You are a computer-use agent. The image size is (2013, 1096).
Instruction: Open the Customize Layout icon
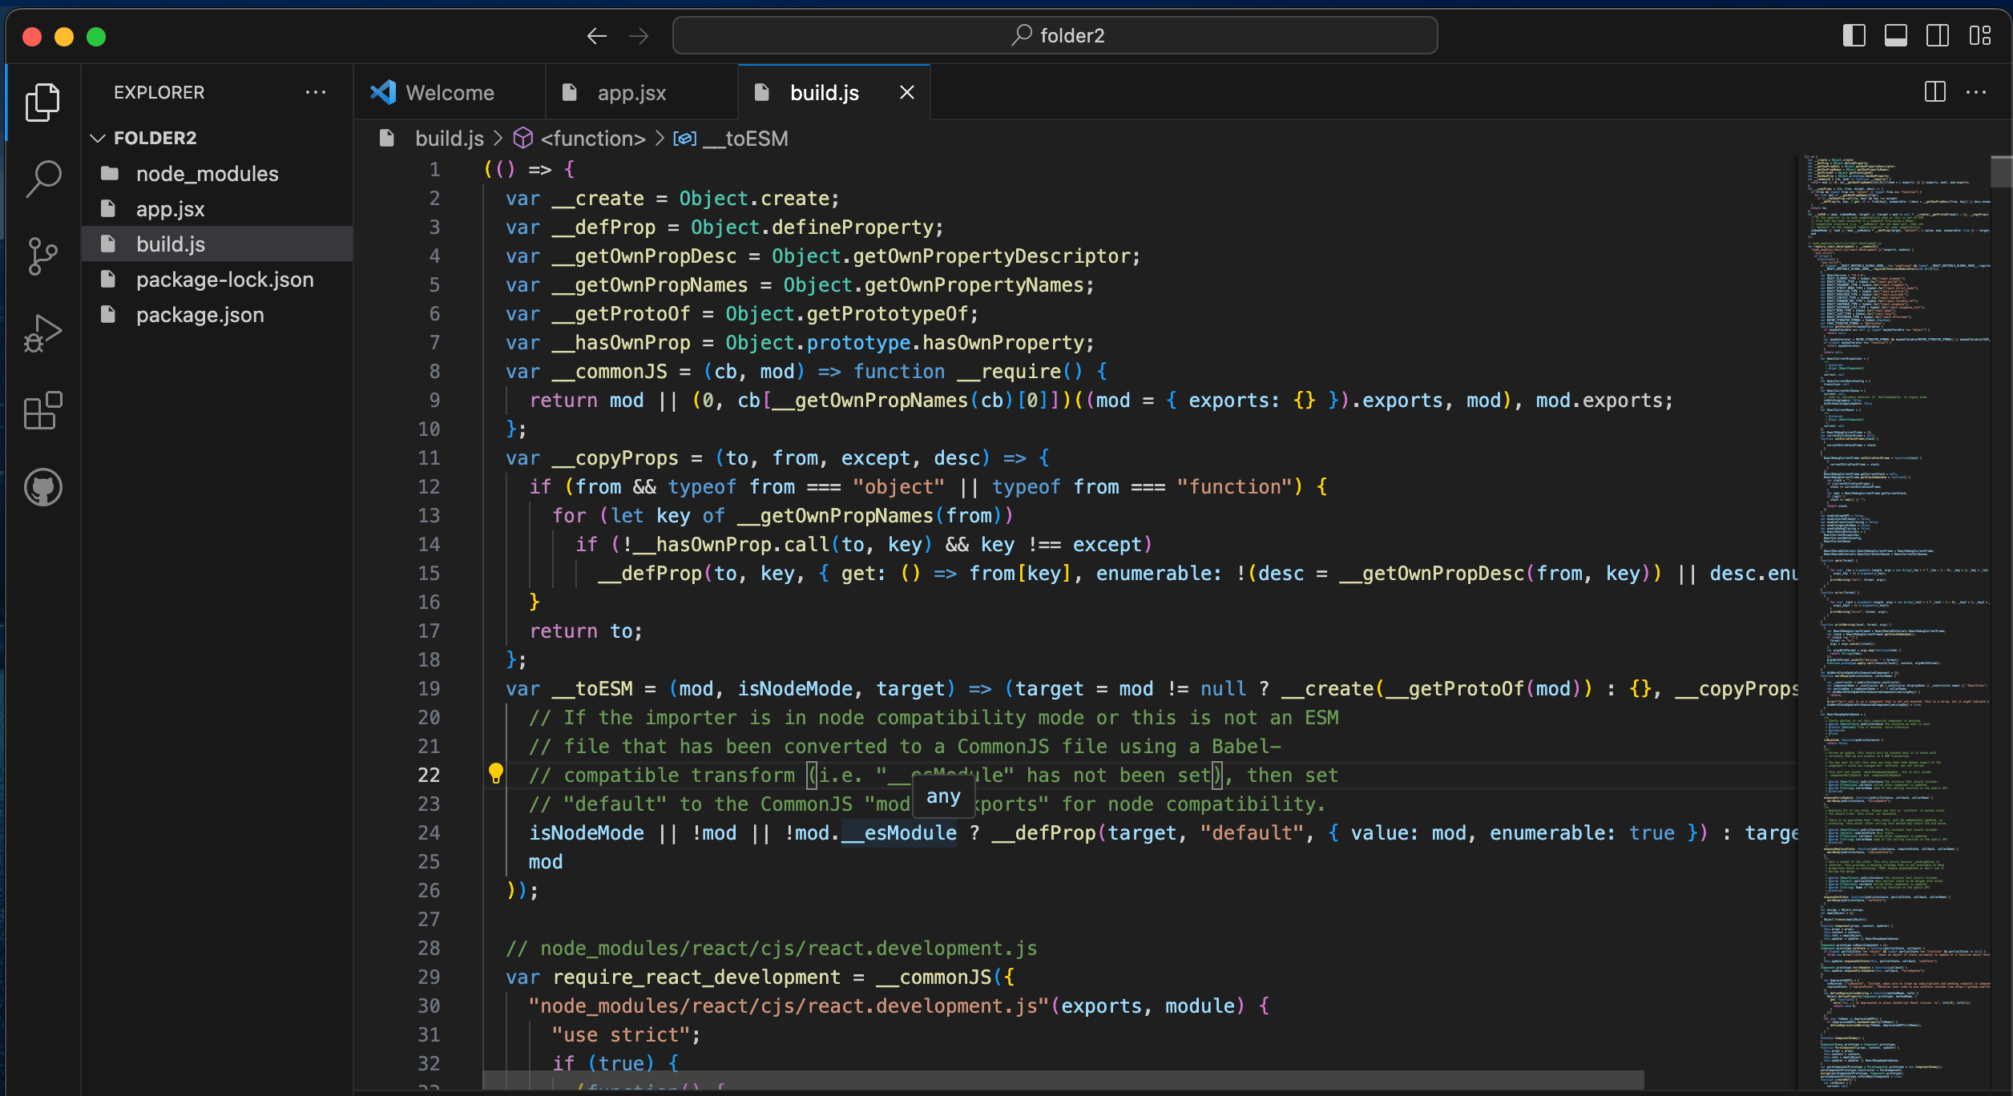coord(1980,36)
